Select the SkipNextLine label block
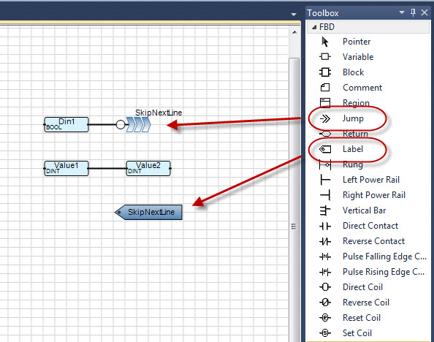Viewport: 434px width, 342px height. [148, 213]
